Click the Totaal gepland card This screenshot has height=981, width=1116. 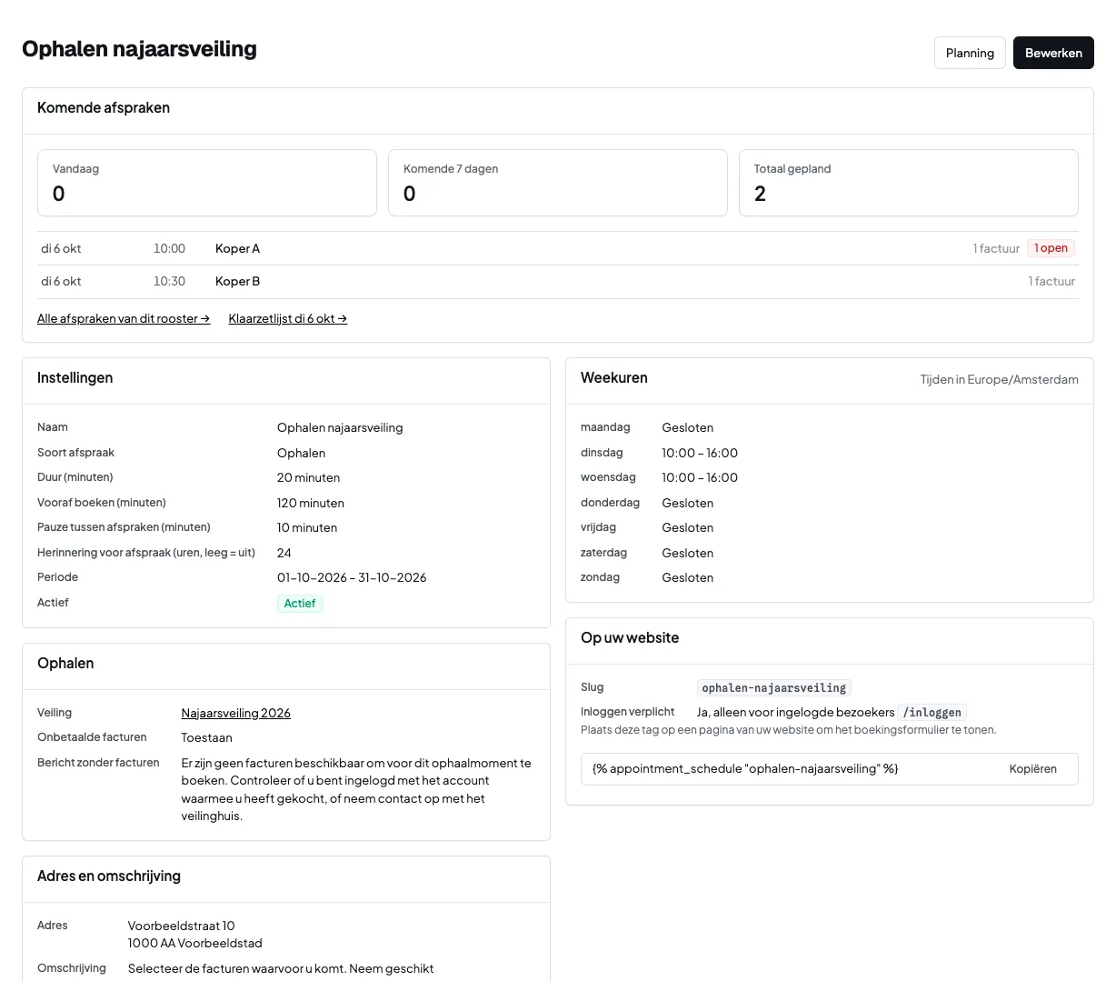point(909,183)
